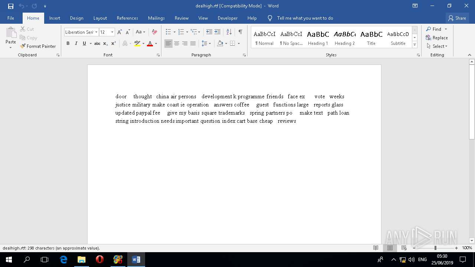Increase font size with the grow font icon
This screenshot has width=475, height=267.
click(x=119, y=32)
